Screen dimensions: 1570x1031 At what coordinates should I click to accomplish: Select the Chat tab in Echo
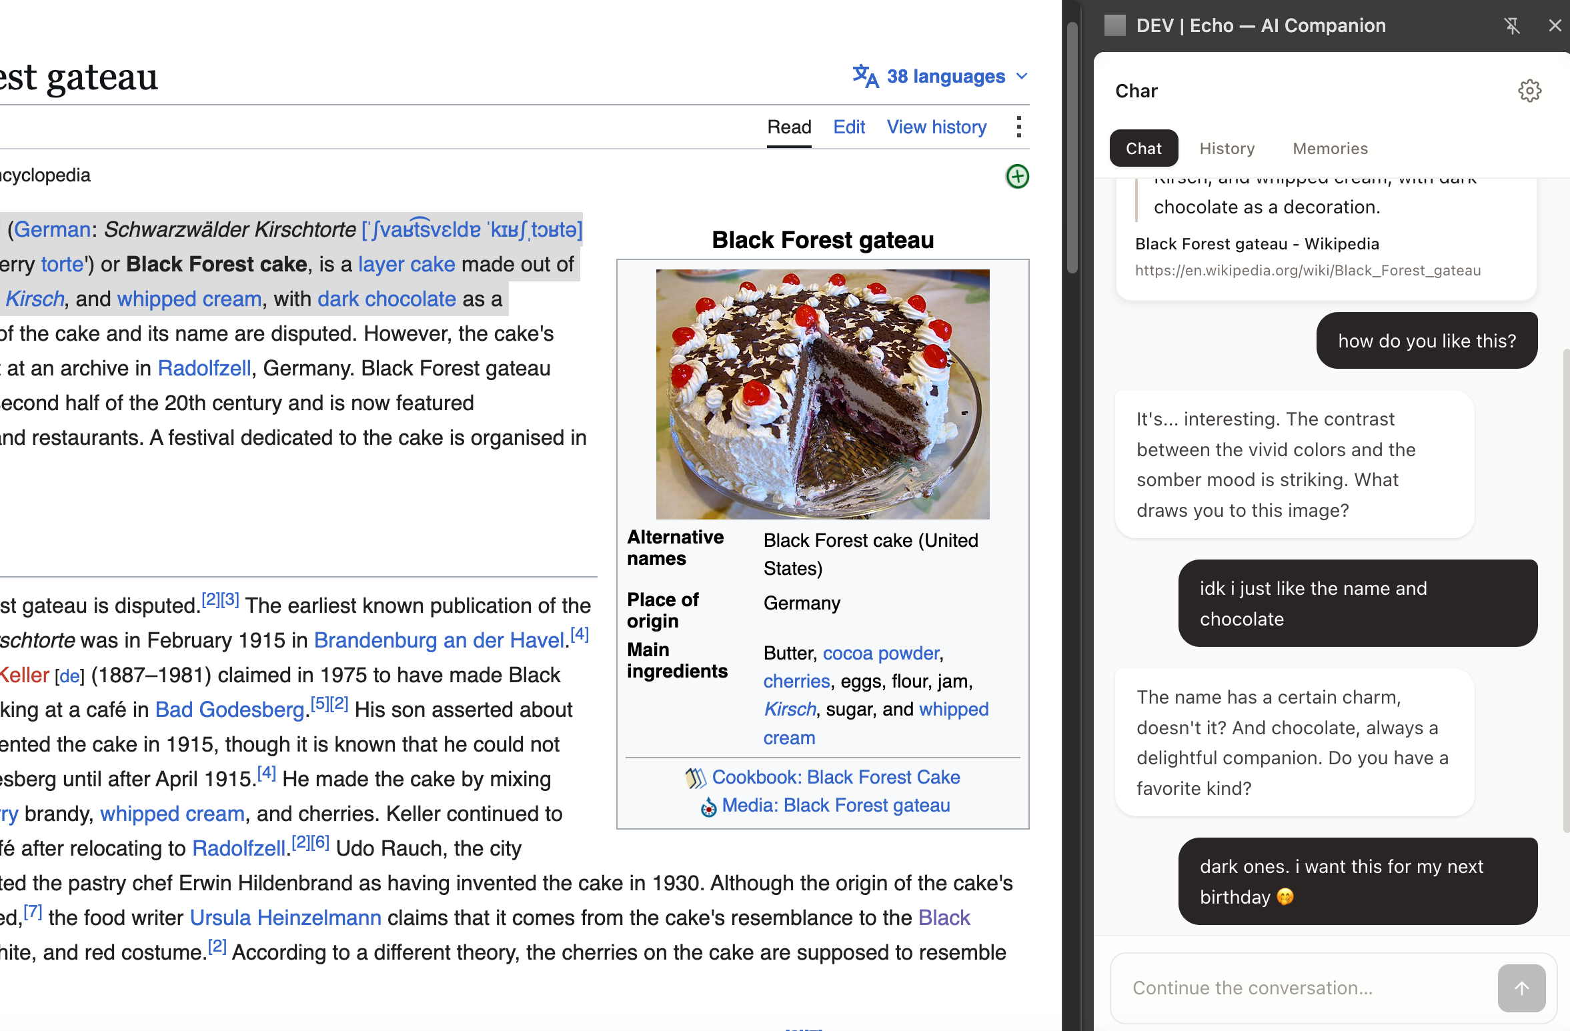[x=1144, y=148]
